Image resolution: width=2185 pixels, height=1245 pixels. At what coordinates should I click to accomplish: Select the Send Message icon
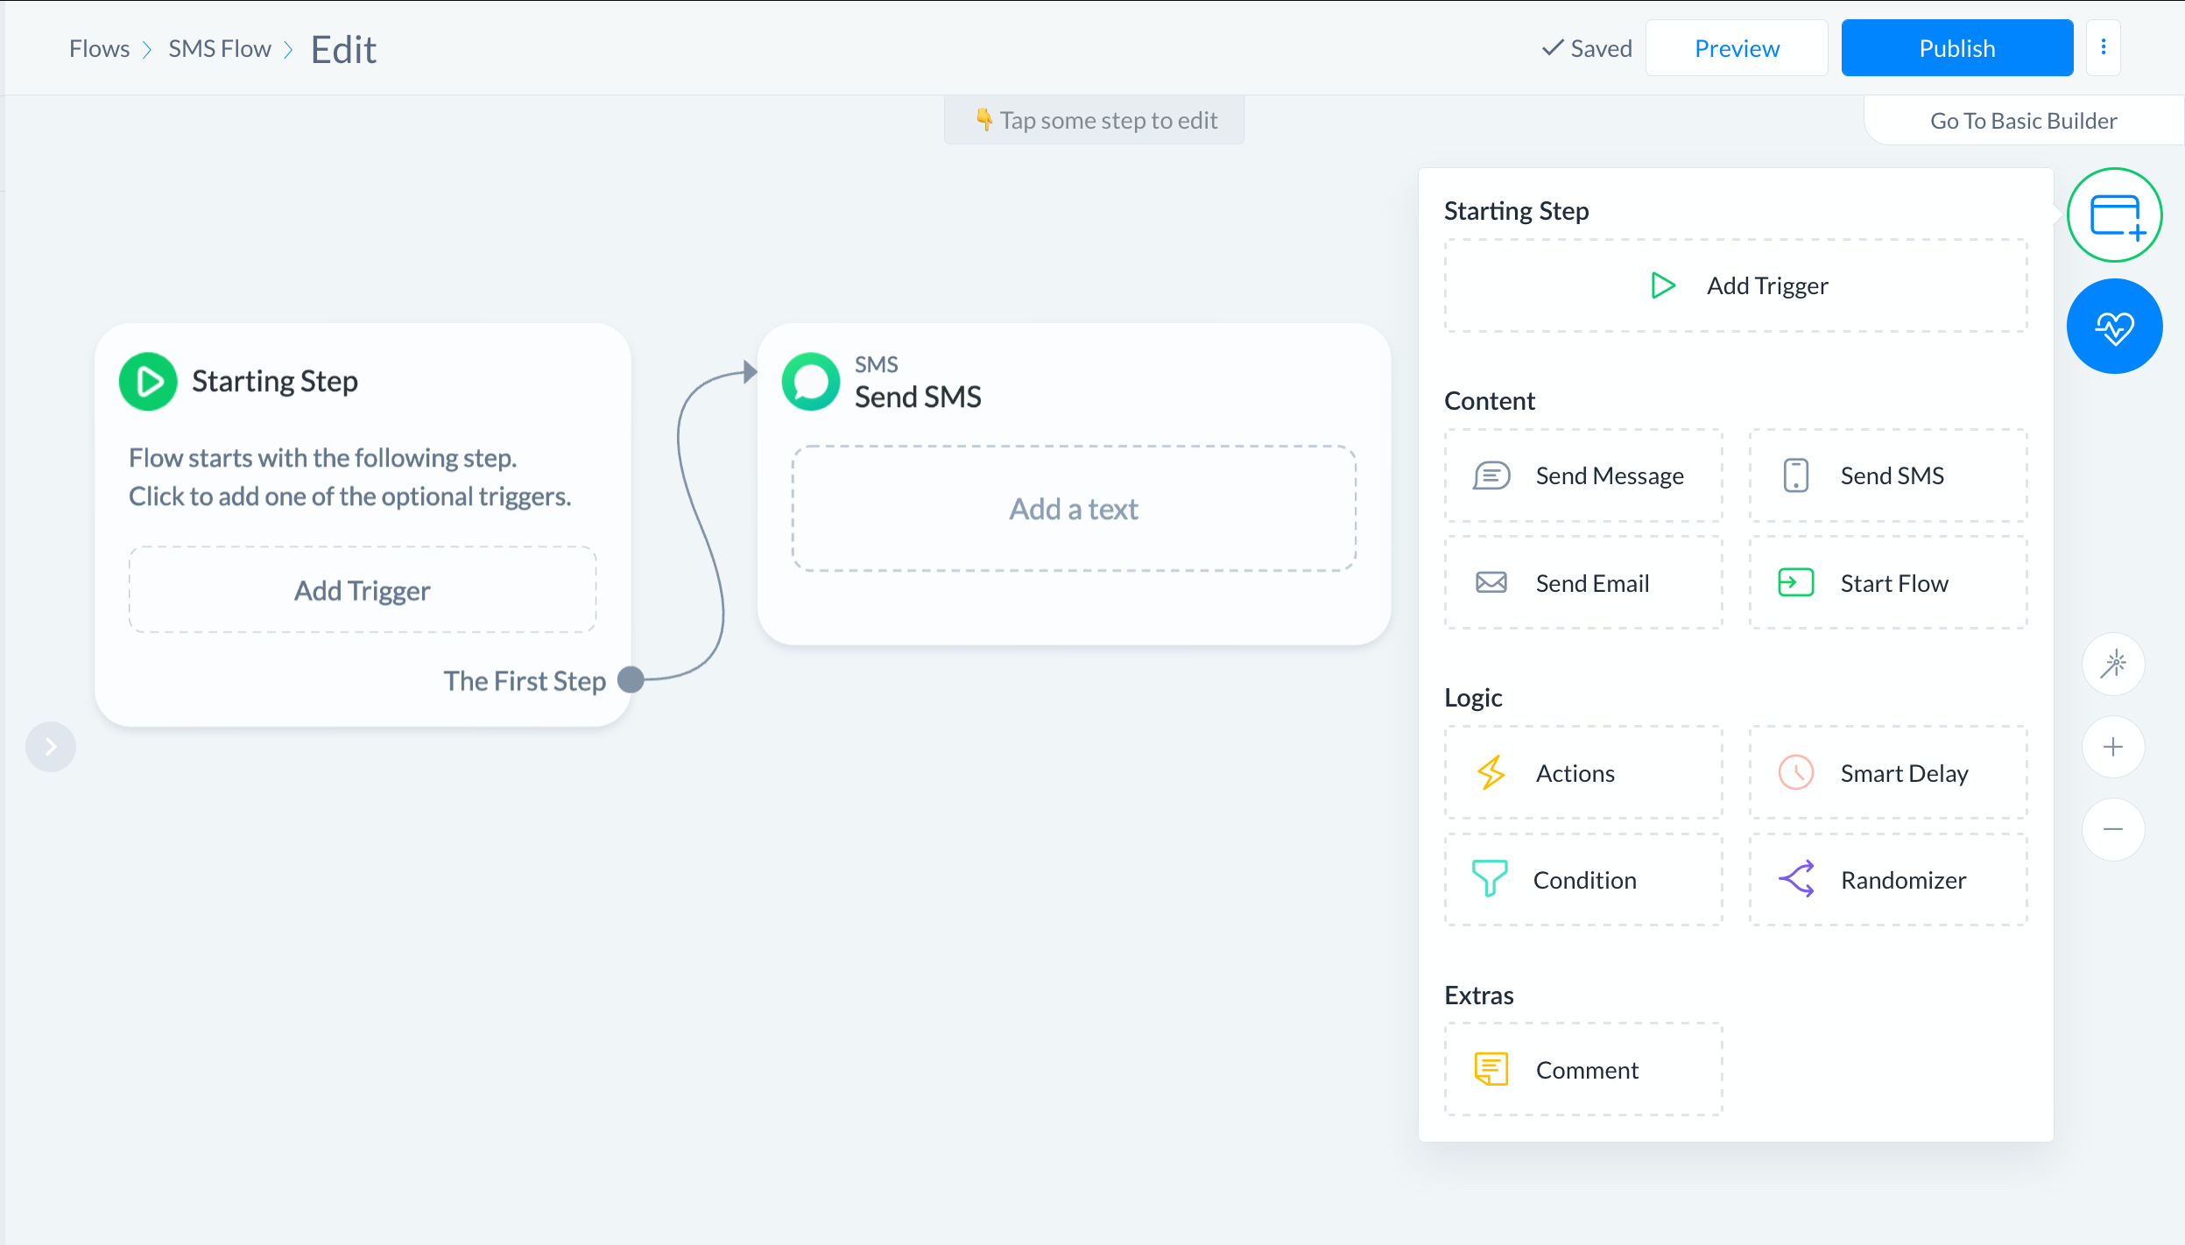click(x=1491, y=475)
